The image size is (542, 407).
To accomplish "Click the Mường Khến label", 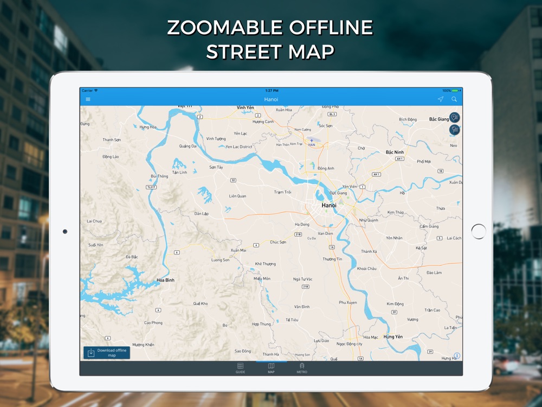I will [x=143, y=345].
